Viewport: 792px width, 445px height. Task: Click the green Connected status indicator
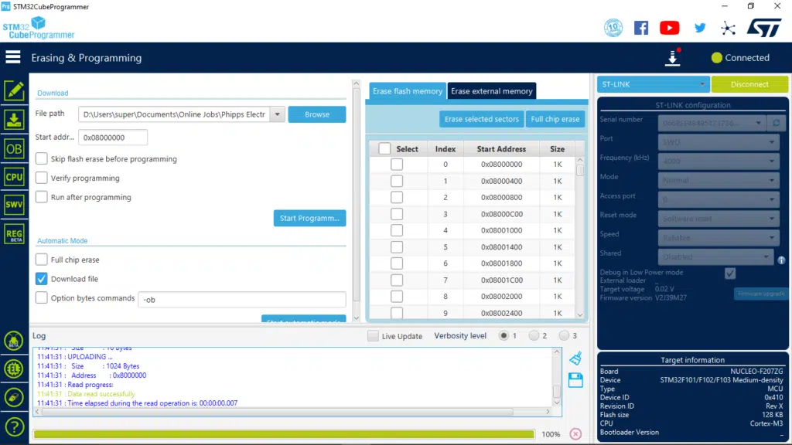(x=716, y=57)
